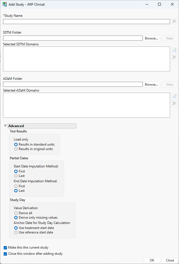This screenshot has height=264, width=179.
Task: Click into the Study Name field
Action: 87,22
